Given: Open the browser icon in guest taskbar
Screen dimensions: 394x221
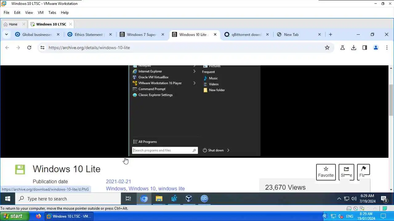Looking at the screenshot, I should point(144,199).
